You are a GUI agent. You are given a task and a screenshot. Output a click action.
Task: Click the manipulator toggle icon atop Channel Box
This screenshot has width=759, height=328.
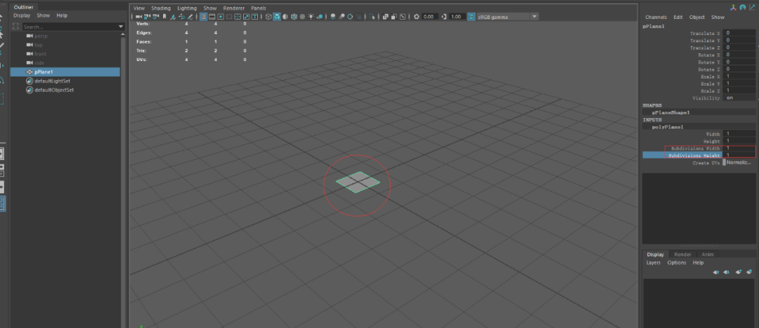point(734,7)
